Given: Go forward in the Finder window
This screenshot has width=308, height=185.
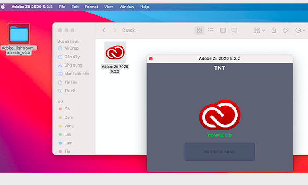Looking at the screenshot, I should point(115,30).
